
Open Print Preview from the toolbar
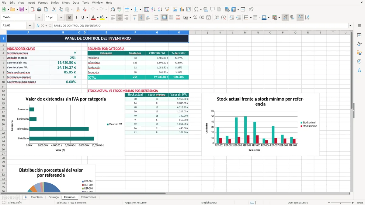[46, 9]
